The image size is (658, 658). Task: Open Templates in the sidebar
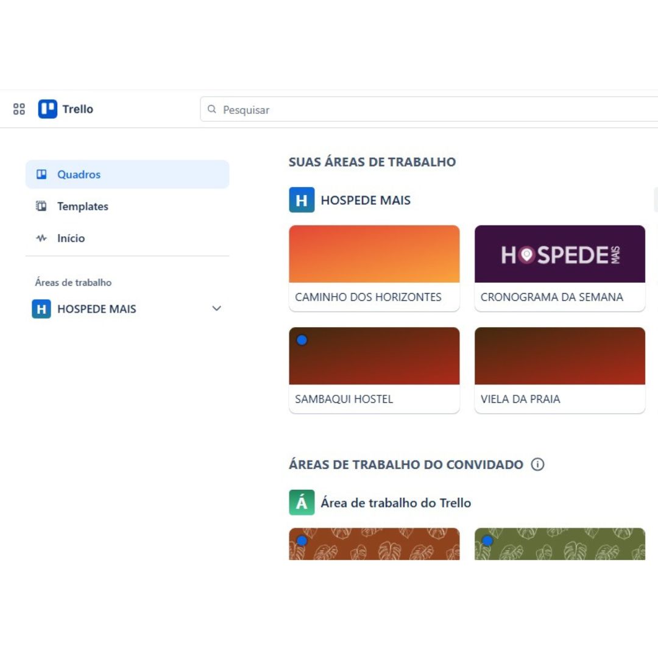tap(127, 206)
